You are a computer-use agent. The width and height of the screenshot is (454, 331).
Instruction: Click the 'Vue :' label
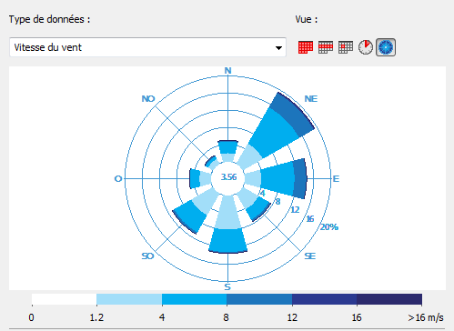[307, 19]
